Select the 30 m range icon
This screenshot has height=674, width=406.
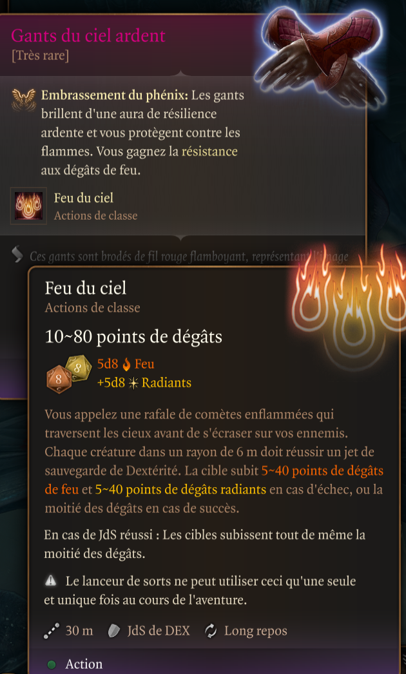tap(50, 631)
